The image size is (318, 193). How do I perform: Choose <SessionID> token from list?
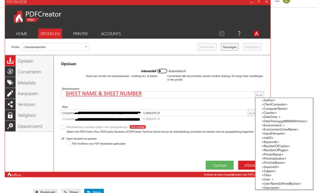[270, 167]
